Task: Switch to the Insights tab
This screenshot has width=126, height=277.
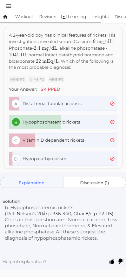Action: (x=100, y=17)
